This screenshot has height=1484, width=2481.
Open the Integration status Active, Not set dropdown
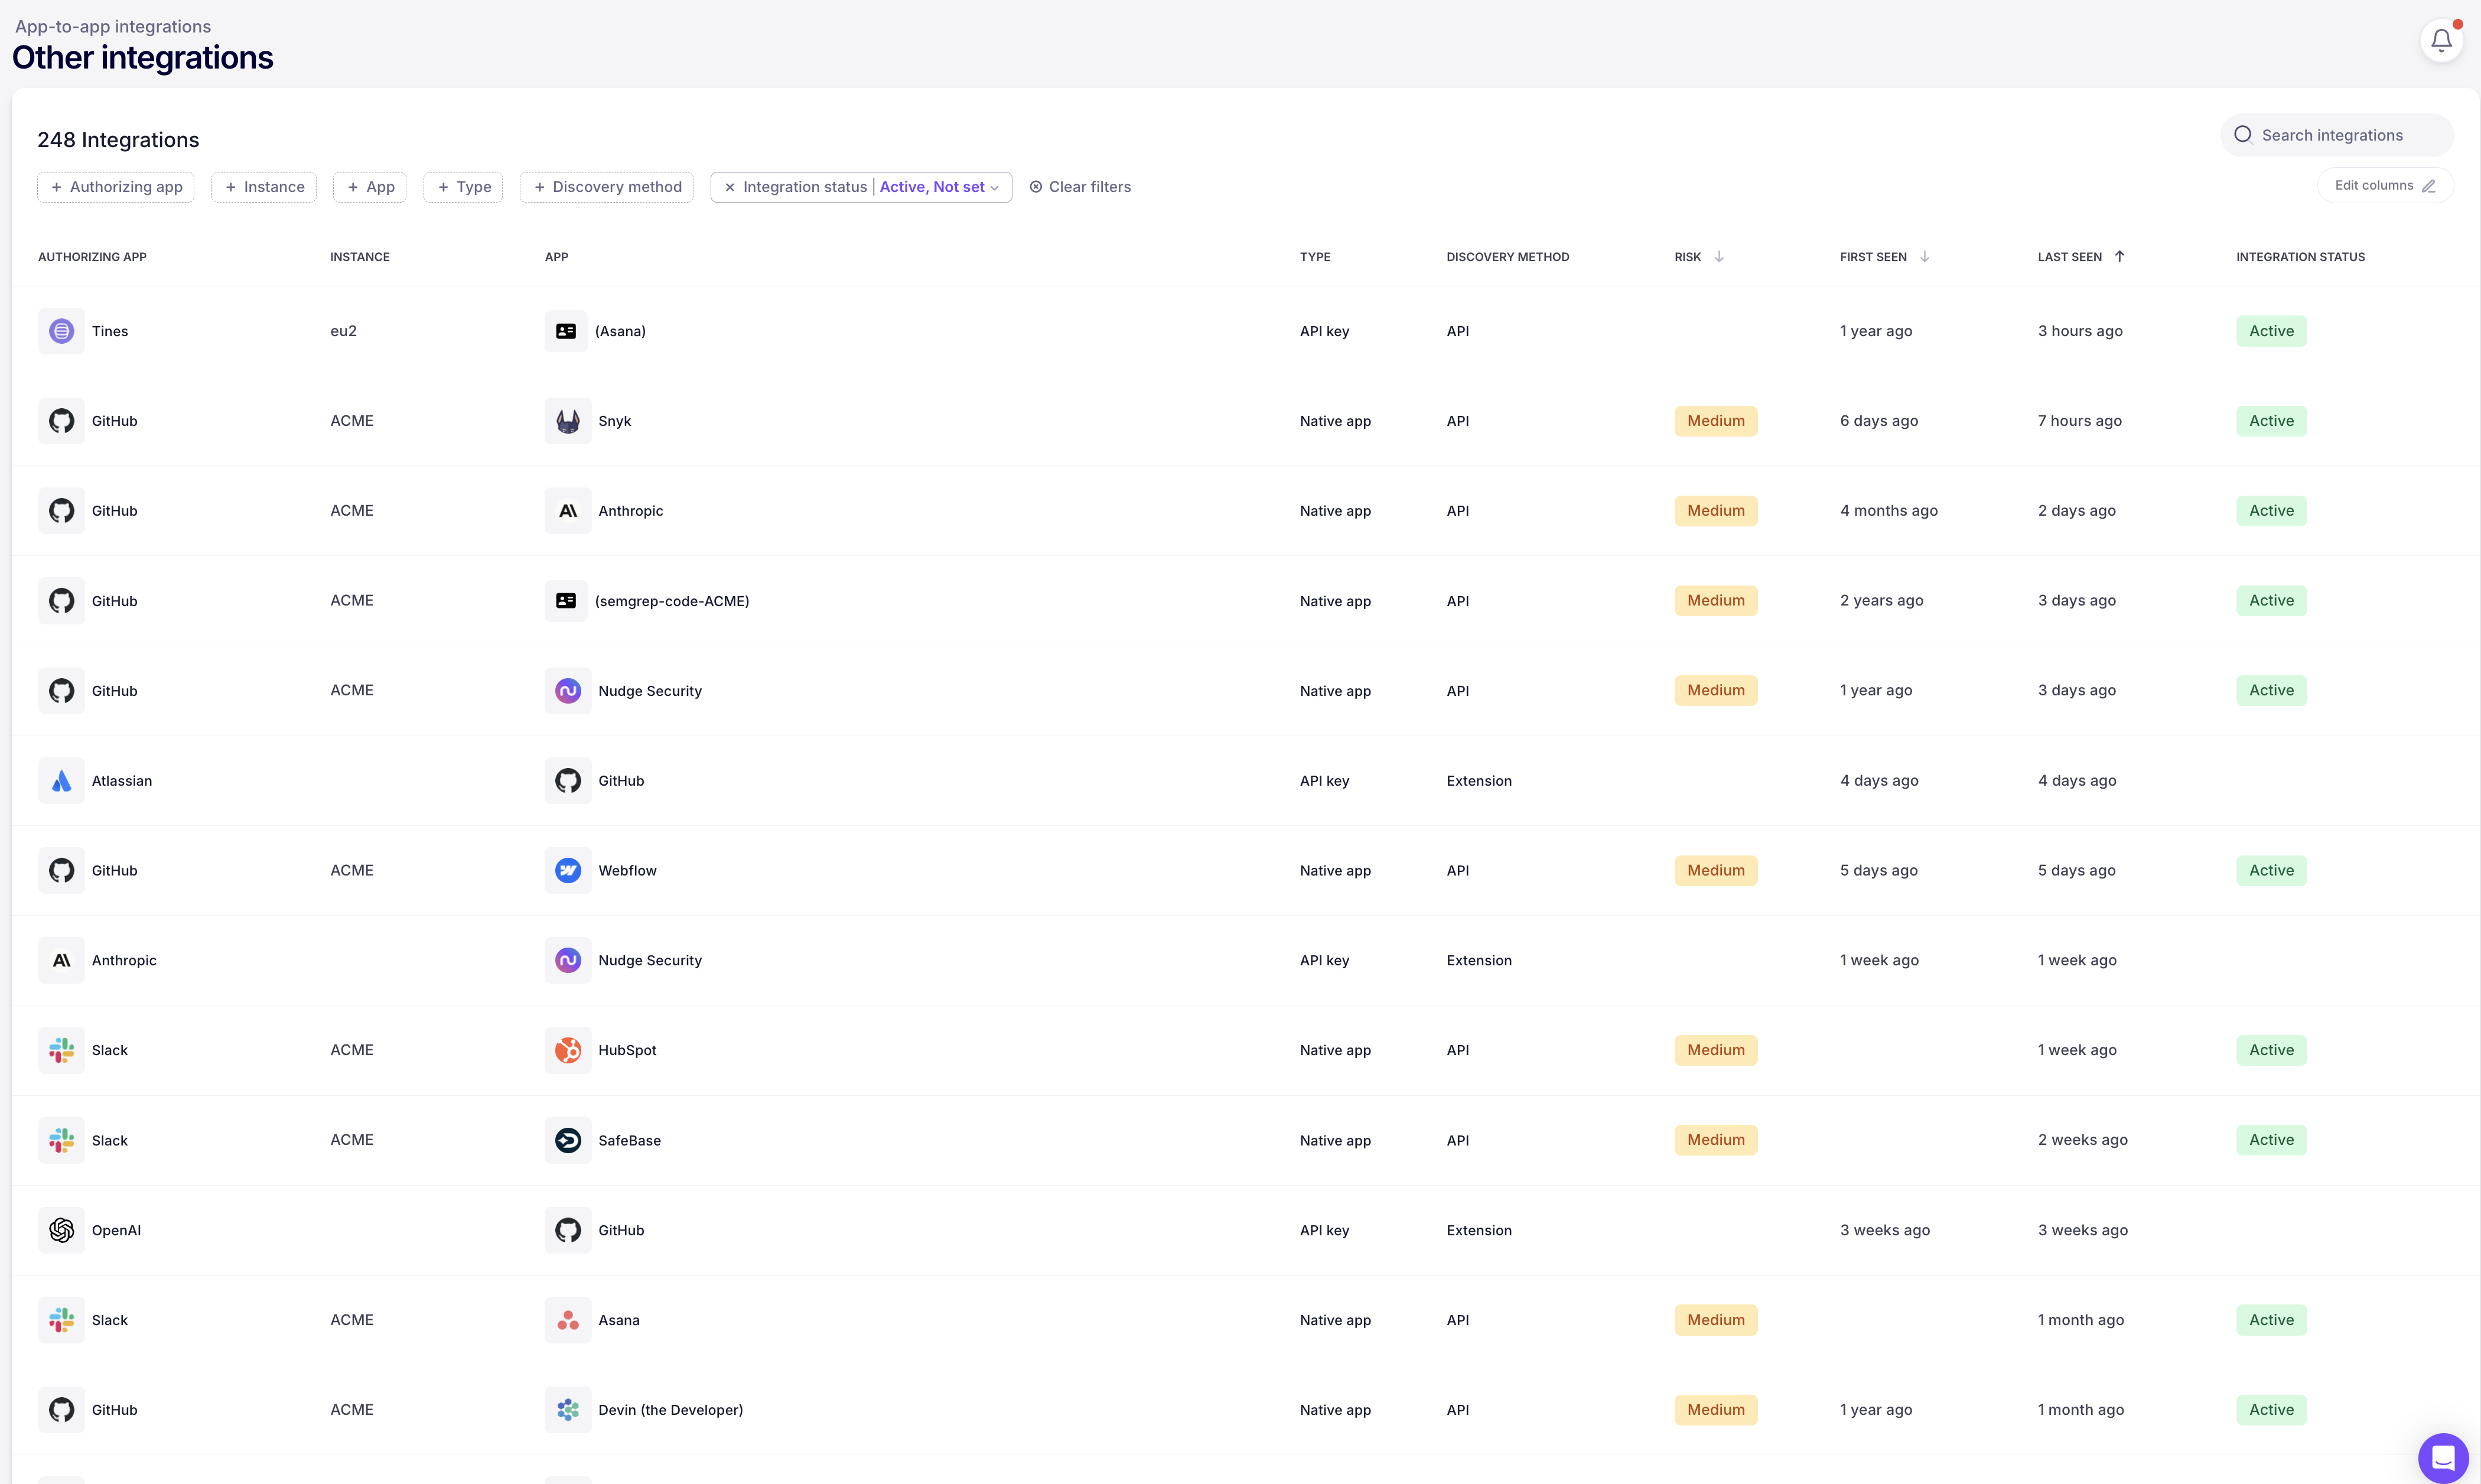point(940,187)
